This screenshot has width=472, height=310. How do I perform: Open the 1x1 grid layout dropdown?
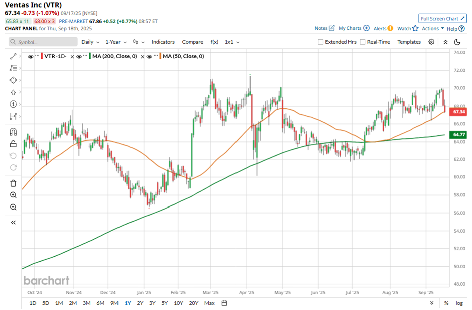coord(232,42)
